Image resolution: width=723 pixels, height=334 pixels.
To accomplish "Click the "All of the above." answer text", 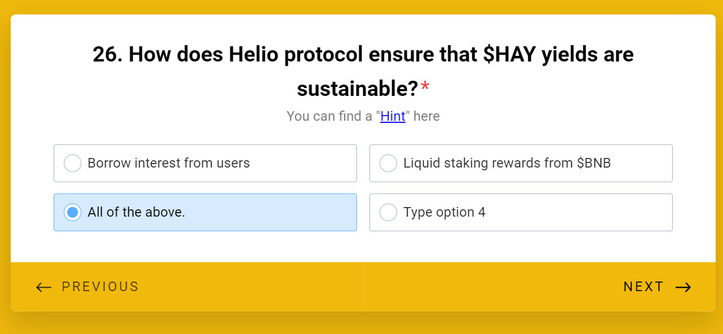I will 136,212.
